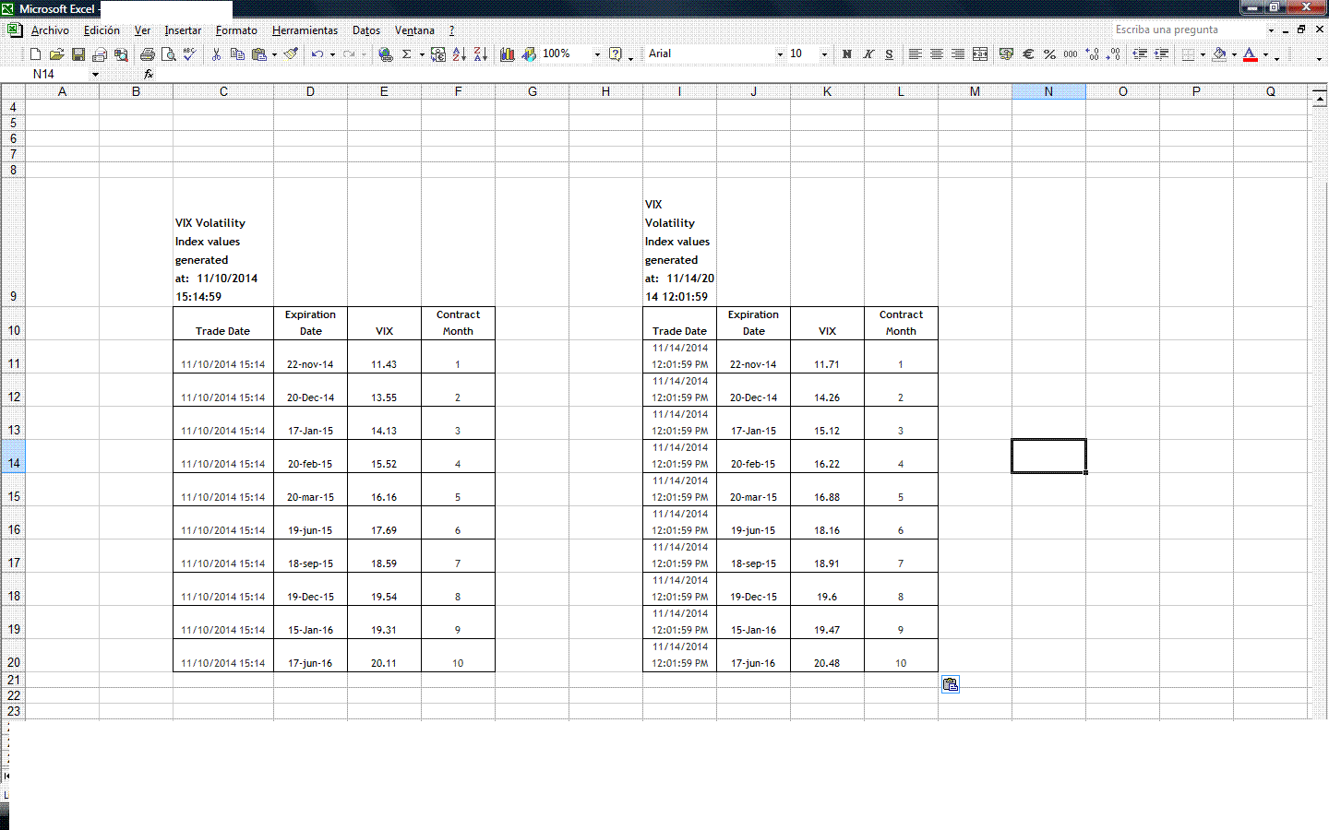Open the font size dropdown
This screenshot has height=830, width=1329.
tap(824, 54)
